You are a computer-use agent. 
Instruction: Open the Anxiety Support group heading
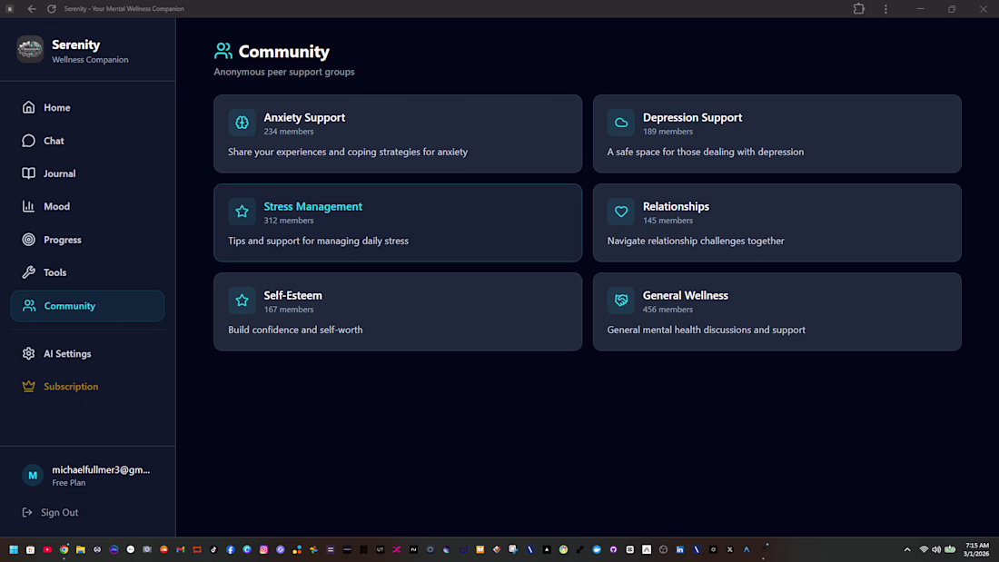(304, 117)
